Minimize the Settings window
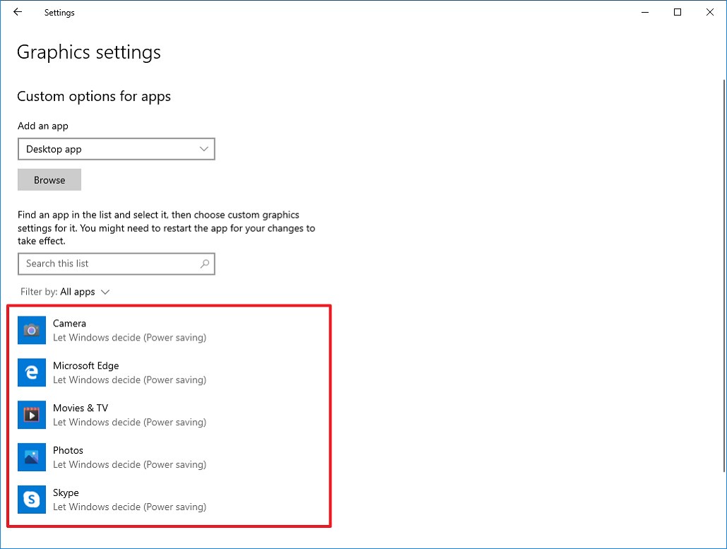This screenshot has width=727, height=549. [645, 12]
